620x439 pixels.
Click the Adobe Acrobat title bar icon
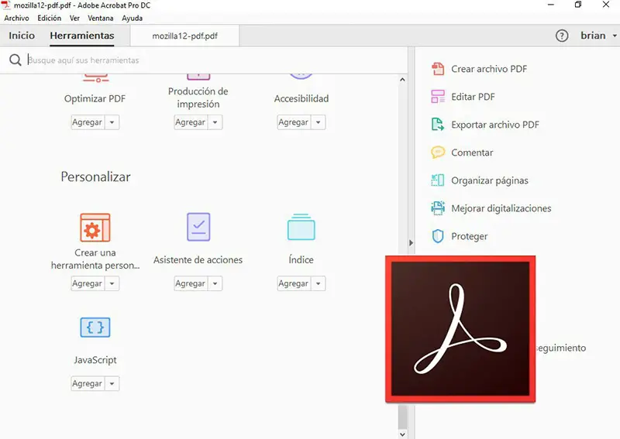tap(6, 5)
